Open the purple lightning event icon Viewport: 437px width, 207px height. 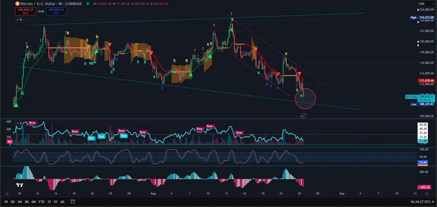[x=304, y=116]
